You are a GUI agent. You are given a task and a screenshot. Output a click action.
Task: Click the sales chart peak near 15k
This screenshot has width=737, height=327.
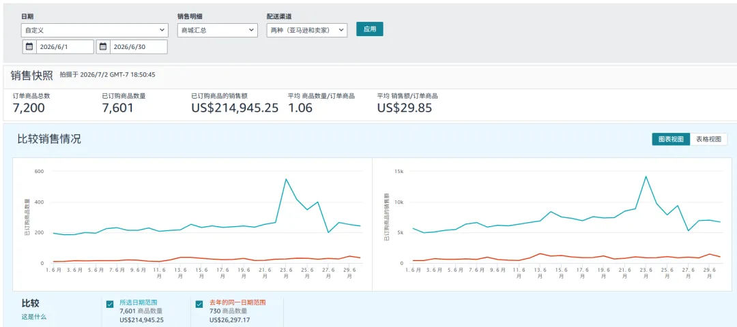click(646, 177)
